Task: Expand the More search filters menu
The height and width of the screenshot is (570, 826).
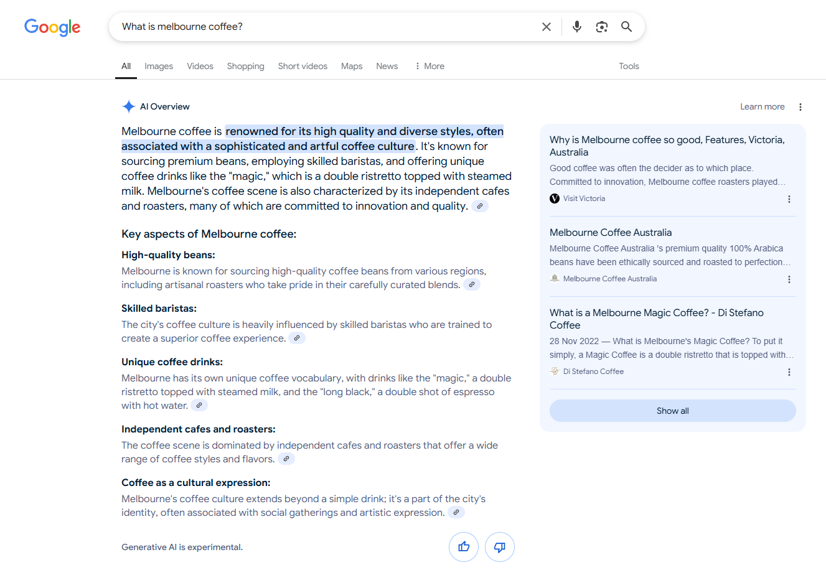Action: click(429, 66)
